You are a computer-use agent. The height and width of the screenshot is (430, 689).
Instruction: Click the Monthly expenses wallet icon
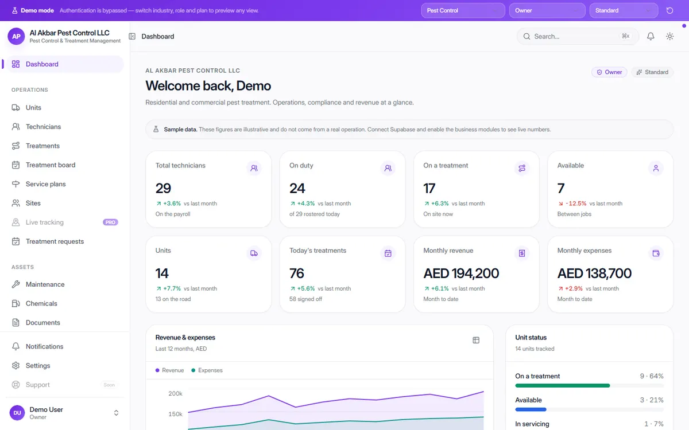[x=656, y=253]
